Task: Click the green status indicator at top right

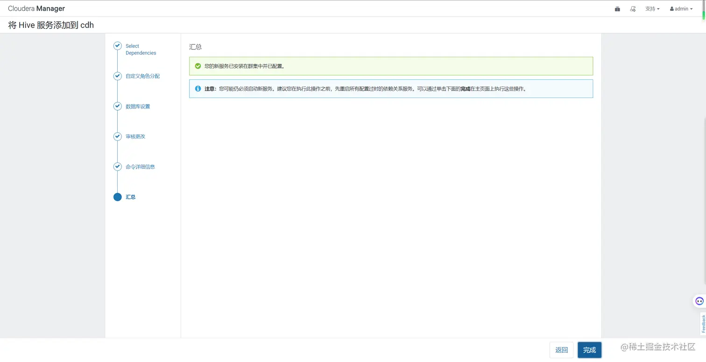Action: click(x=704, y=15)
